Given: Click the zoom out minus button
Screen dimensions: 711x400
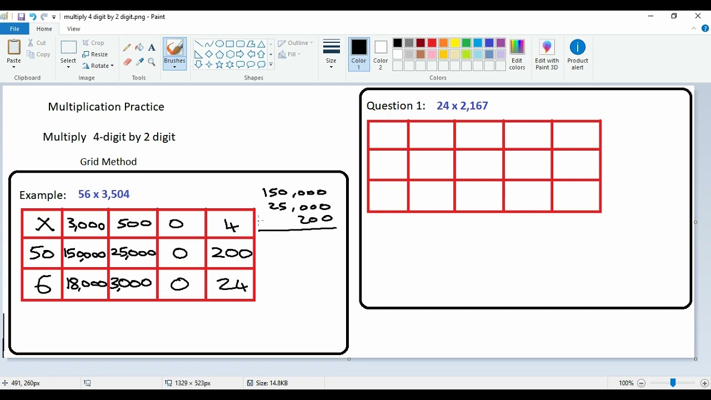Looking at the screenshot, I should (x=641, y=383).
